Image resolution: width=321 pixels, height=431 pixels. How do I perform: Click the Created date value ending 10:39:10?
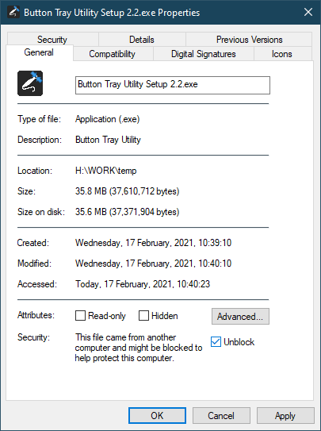(x=154, y=243)
